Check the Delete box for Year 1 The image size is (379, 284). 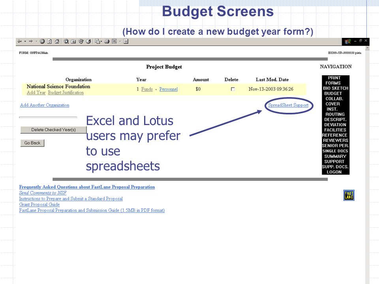(x=233, y=89)
